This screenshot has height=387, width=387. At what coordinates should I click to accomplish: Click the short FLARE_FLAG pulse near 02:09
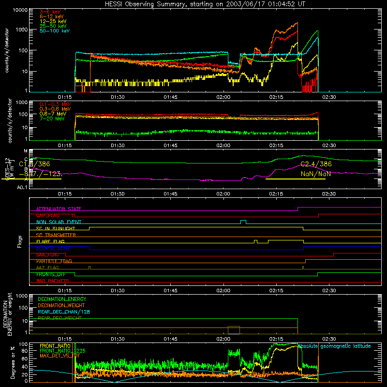(255, 241)
